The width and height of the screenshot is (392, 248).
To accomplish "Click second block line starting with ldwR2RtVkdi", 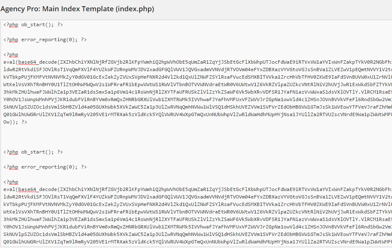I will tap(198, 197).
